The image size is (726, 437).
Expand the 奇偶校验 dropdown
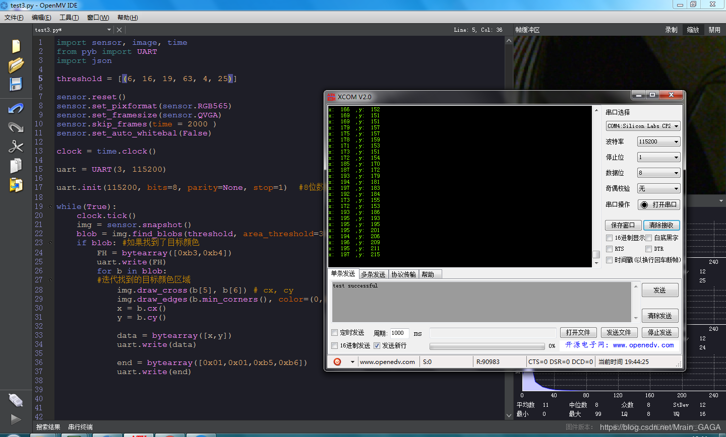[658, 188]
